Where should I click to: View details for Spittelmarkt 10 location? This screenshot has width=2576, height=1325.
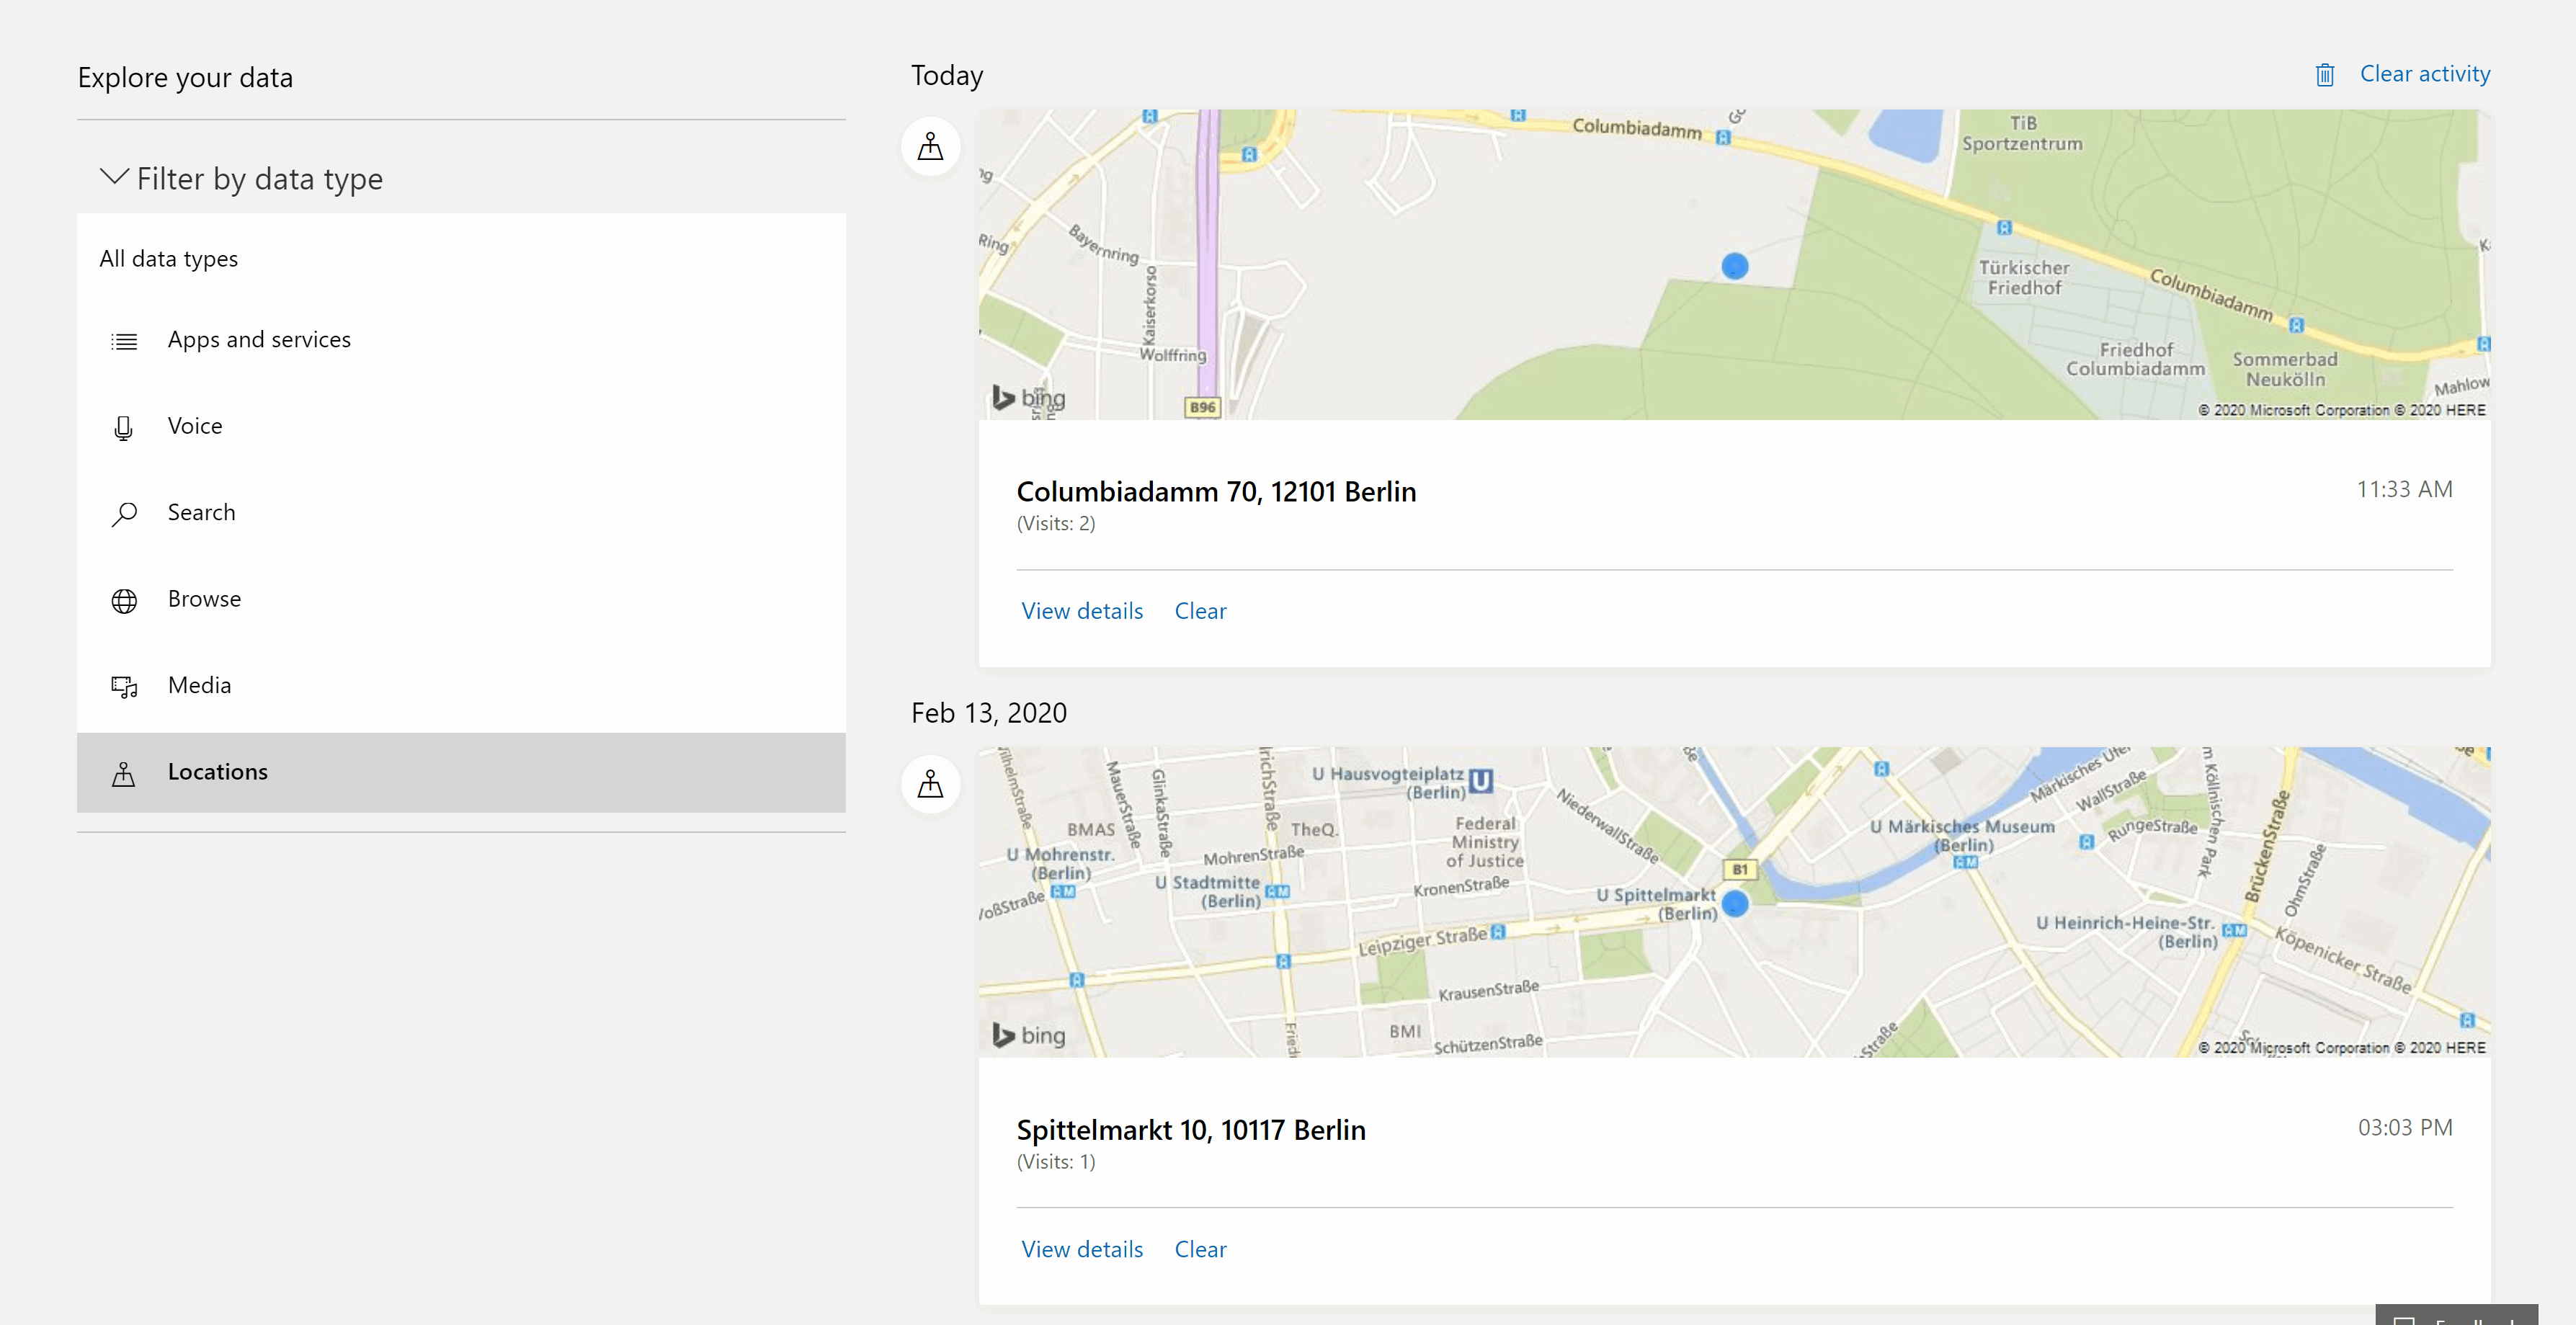pos(1081,1247)
